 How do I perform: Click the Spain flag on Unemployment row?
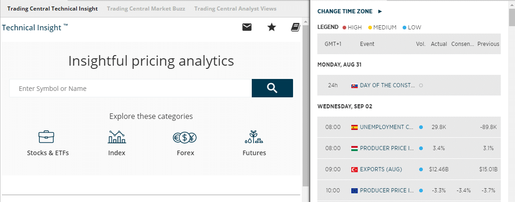(x=354, y=127)
